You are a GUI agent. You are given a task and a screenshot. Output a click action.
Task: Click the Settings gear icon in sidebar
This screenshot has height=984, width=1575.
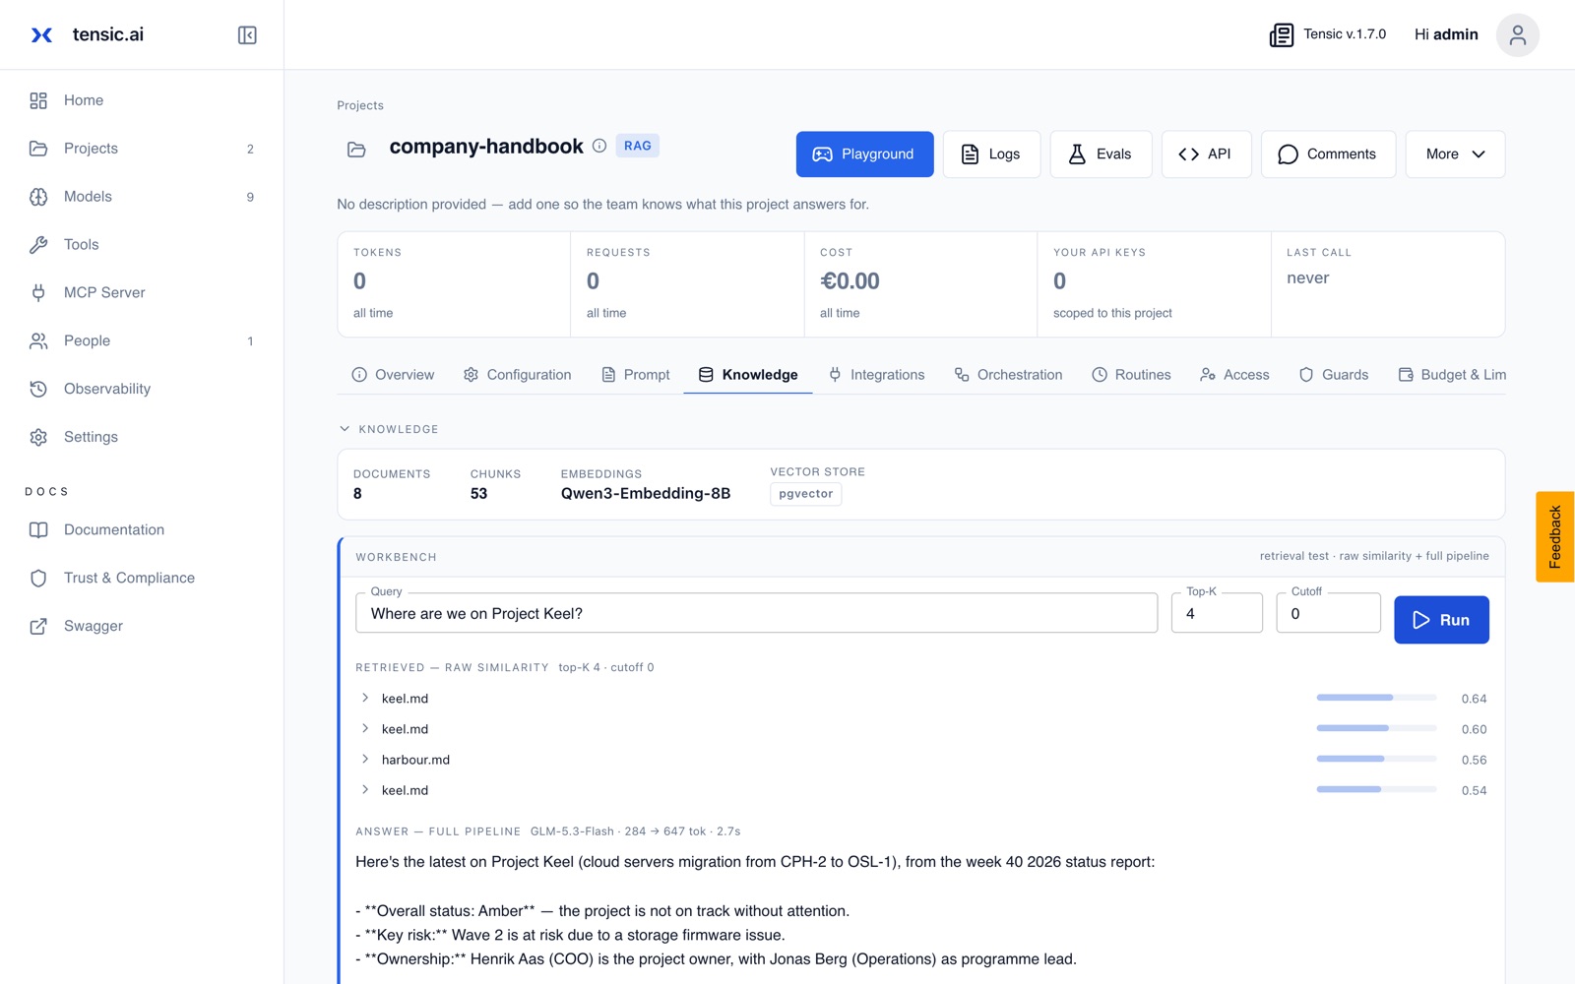click(38, 438)
